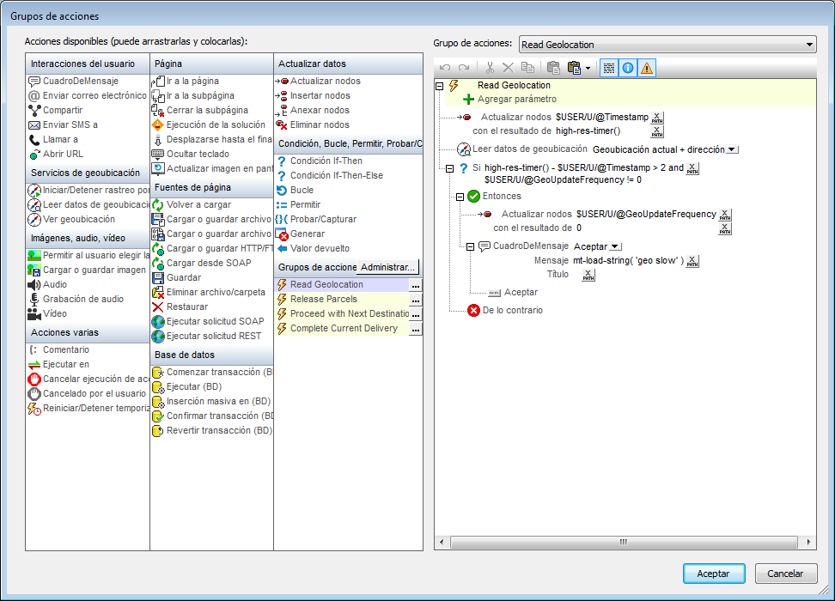Viewport: 835px width, 601px height.
Task: Collapse the Entonces tree branch
Action: (460, 197)
